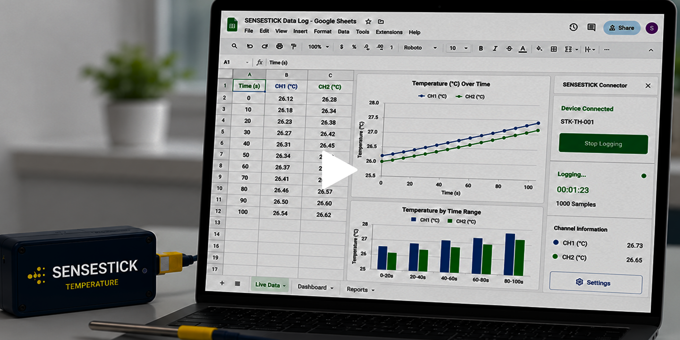
Task: Open the Format menu
Action: 323,32
